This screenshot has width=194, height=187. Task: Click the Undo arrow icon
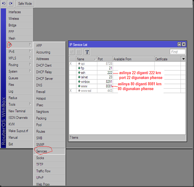(x=4, y=4)
